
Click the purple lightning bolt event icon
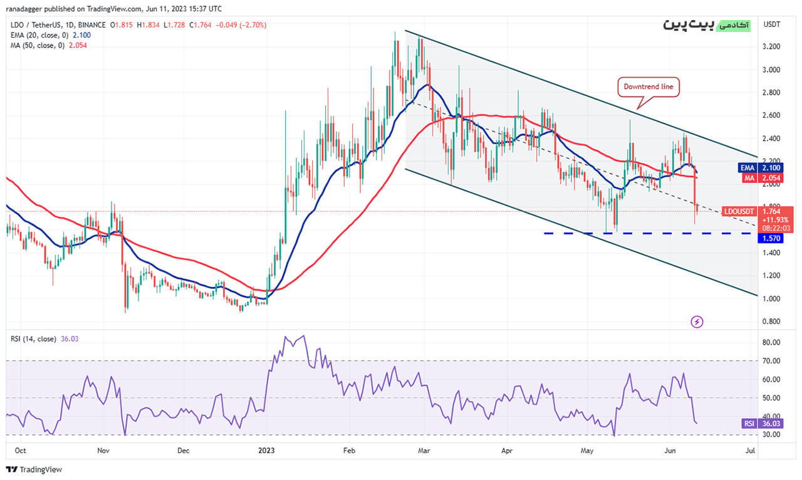pos(697,321)
